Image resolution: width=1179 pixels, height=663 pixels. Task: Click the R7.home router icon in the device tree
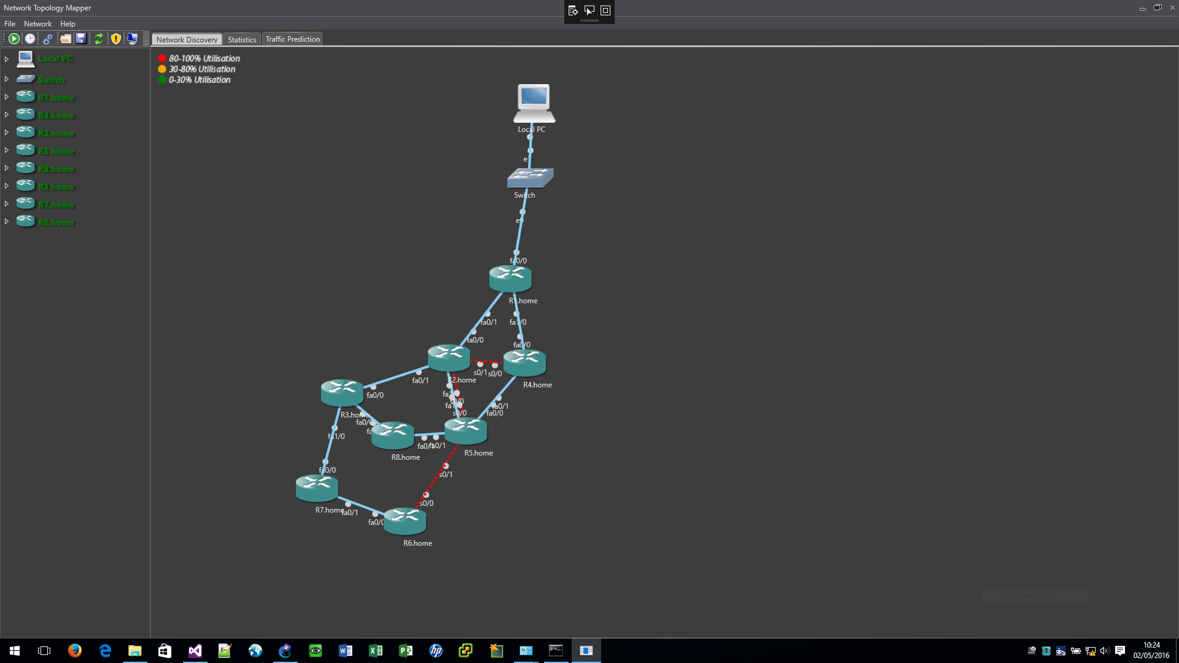(x=25, y=203)
